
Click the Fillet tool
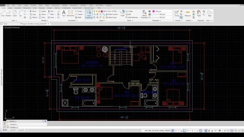tap(51, 14)
